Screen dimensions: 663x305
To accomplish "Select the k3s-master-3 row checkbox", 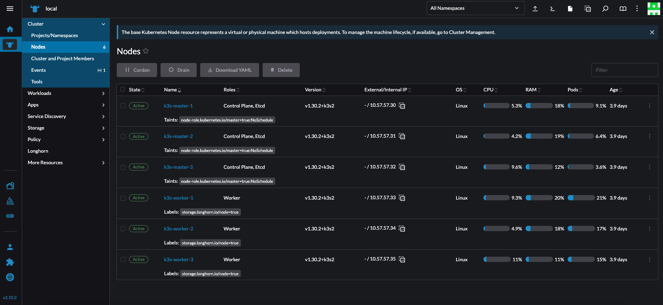I will click(123, 167).
